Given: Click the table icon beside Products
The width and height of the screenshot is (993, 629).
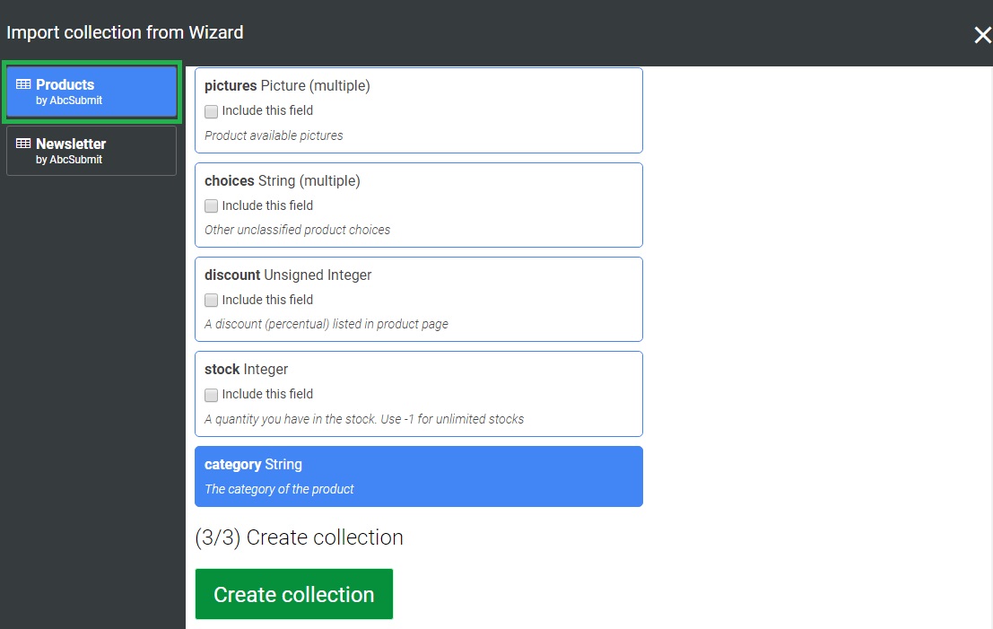Looking at the screenshot, I should point(23,85).
